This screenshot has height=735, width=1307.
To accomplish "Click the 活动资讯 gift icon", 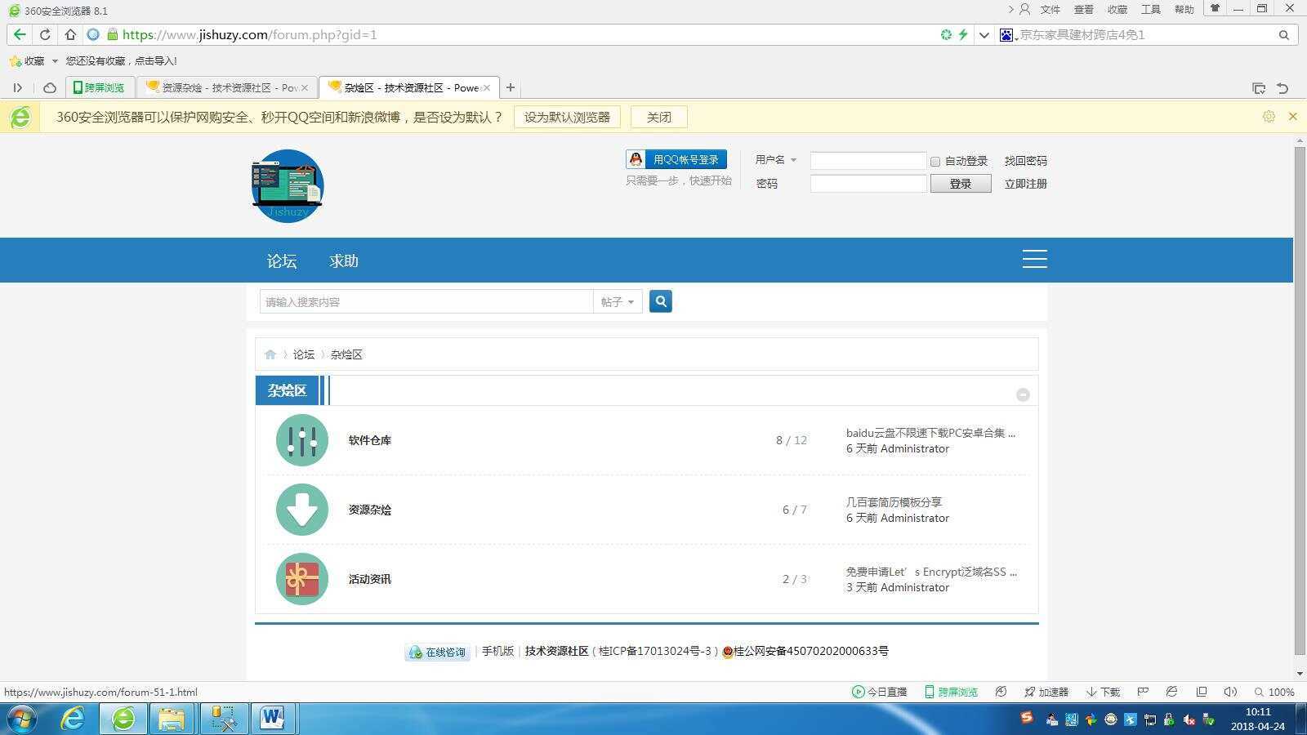I will 301,578.
